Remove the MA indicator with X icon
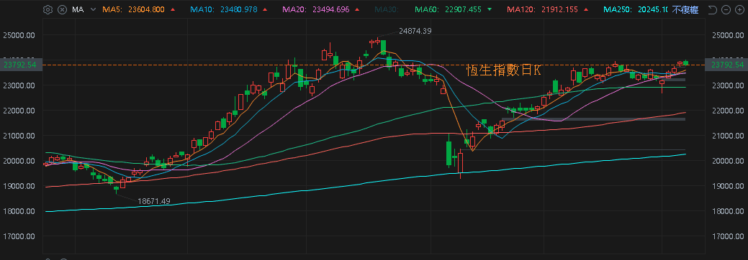Viewport: 748px width, 260px height. click(x=63, y=9)
